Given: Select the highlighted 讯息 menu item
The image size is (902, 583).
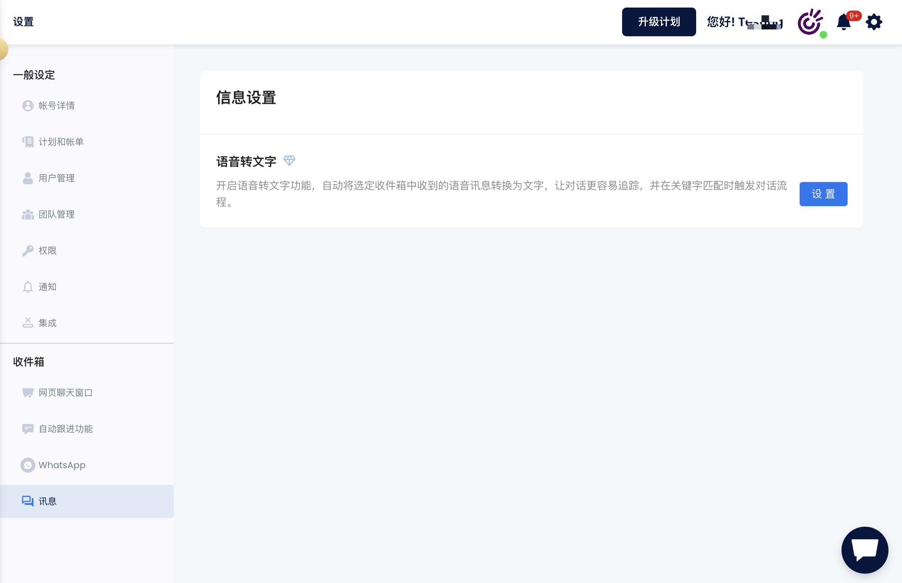Looking at the screenshot, I should 47,501.
